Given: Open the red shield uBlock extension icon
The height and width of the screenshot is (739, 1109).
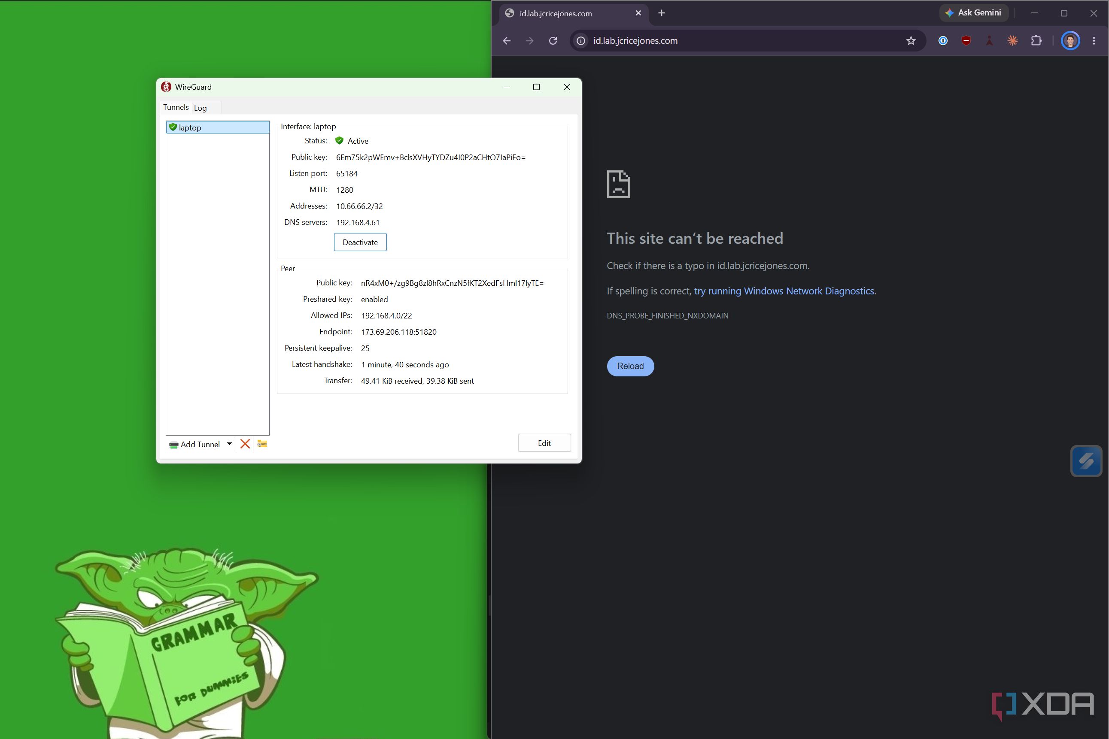Looking at the screenshot, I should 966,41.
